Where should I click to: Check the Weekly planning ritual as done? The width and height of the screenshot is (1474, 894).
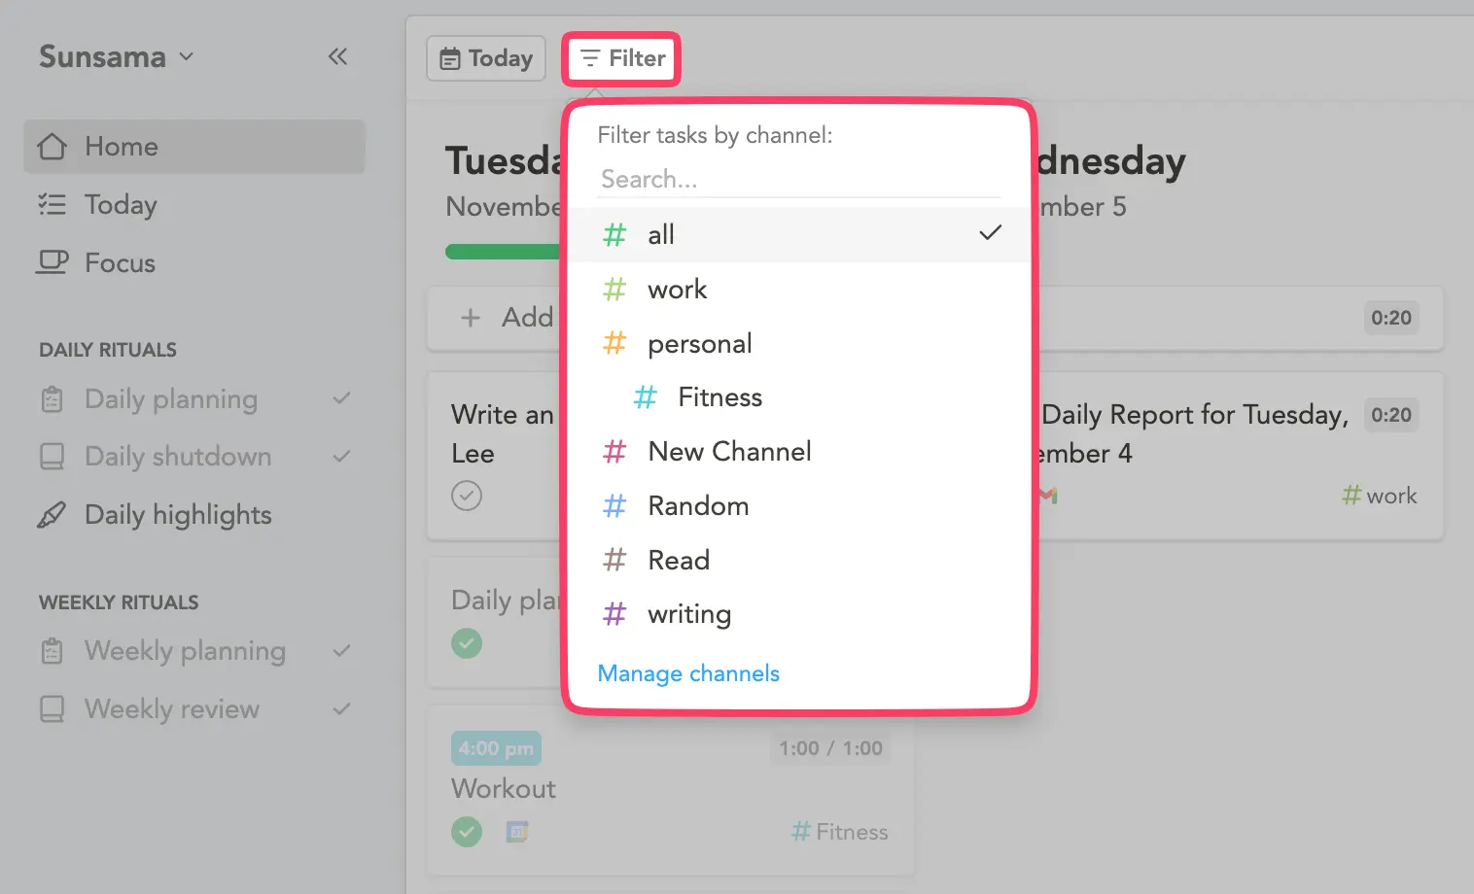[x=341, y=651]
